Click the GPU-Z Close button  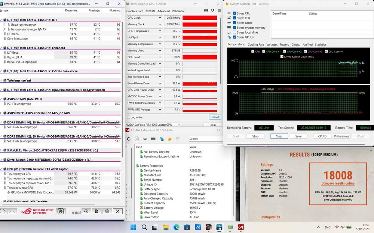(213, 125)
